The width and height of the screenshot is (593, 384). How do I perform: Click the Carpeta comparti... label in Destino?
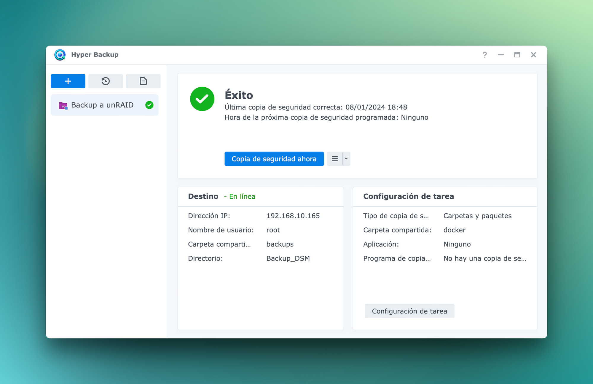(219, 244)
